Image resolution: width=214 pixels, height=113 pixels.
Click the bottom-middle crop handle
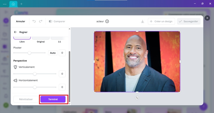coord(137,92)
